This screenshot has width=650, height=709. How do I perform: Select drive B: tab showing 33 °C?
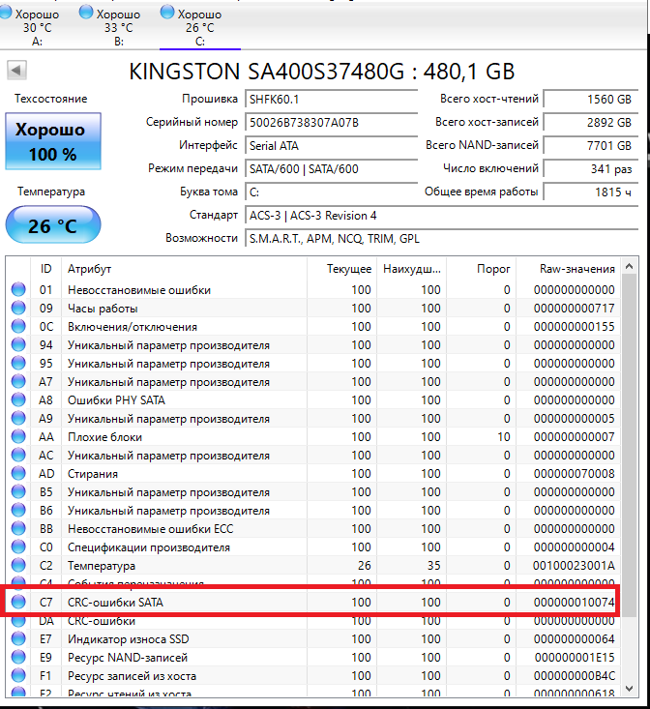click(x=119, y=27)
